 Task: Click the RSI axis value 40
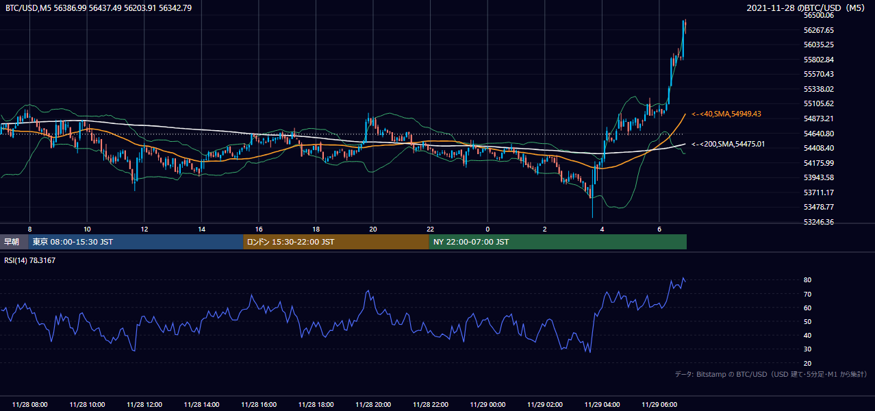tap(808, 335)
